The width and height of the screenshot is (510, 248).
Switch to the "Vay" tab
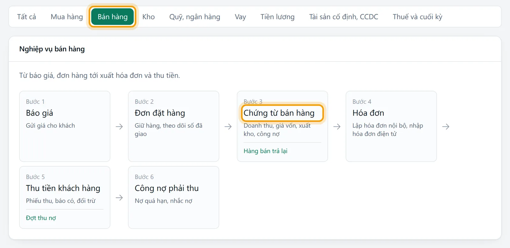(x=240, y=17)
